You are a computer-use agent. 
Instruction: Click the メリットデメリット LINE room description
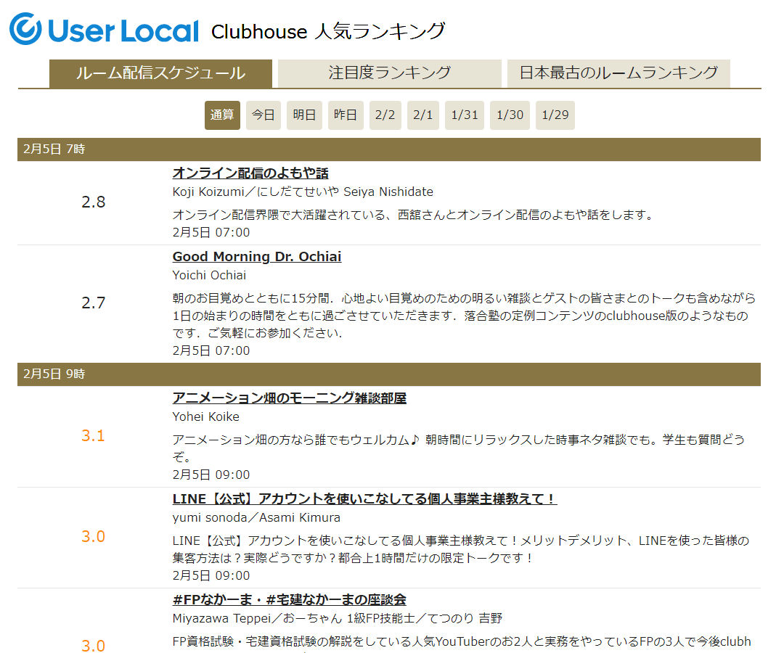point(461,549)
